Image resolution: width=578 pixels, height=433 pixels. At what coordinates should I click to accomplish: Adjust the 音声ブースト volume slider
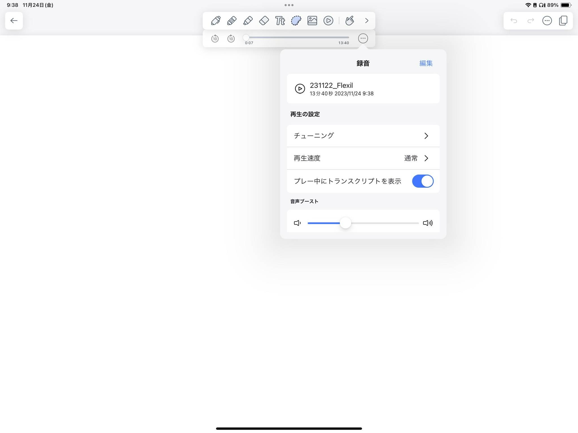pyautogui.click(x=346, y=223)
